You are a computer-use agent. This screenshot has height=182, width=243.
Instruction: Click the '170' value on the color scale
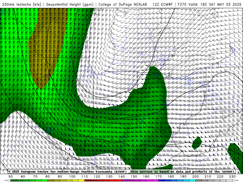(x=159, y=177)
